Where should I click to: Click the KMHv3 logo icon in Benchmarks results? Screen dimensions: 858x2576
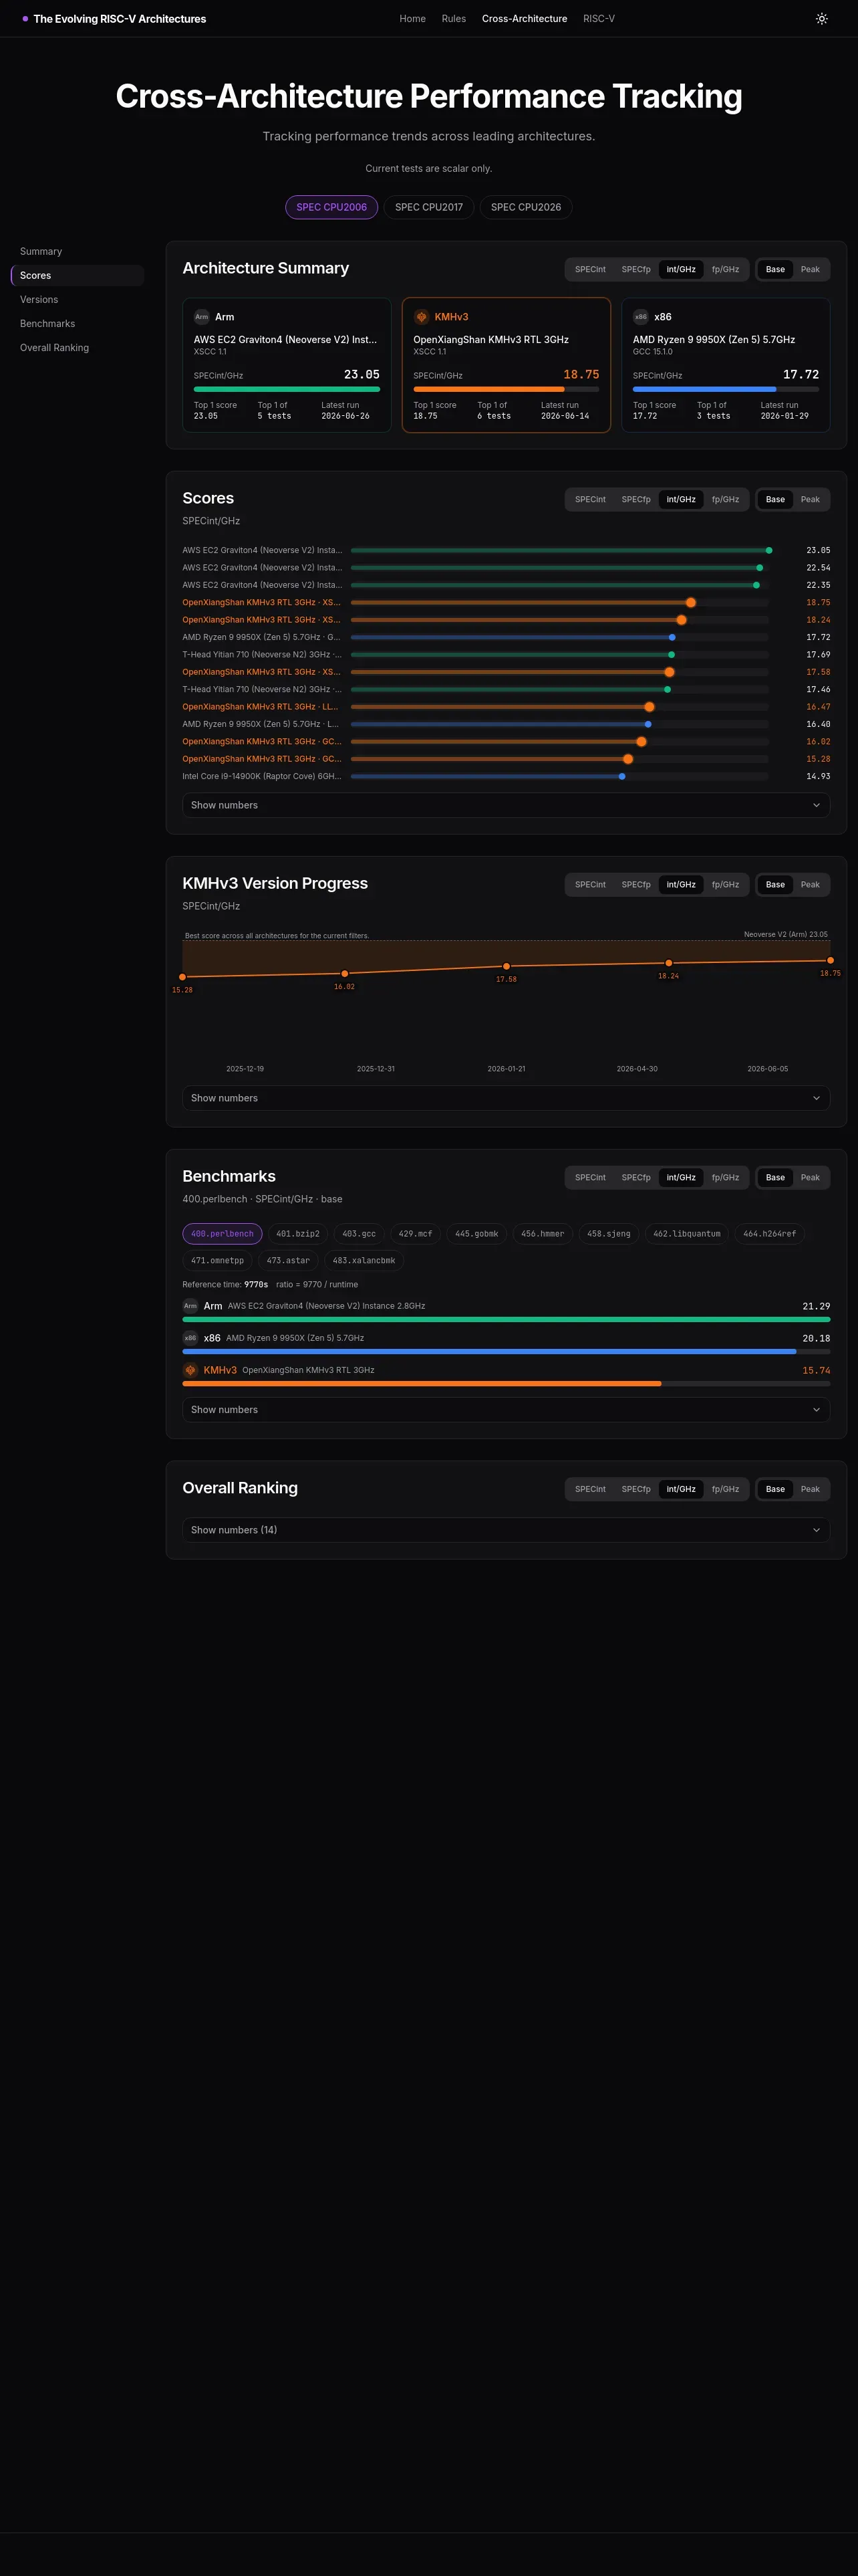190,1370
